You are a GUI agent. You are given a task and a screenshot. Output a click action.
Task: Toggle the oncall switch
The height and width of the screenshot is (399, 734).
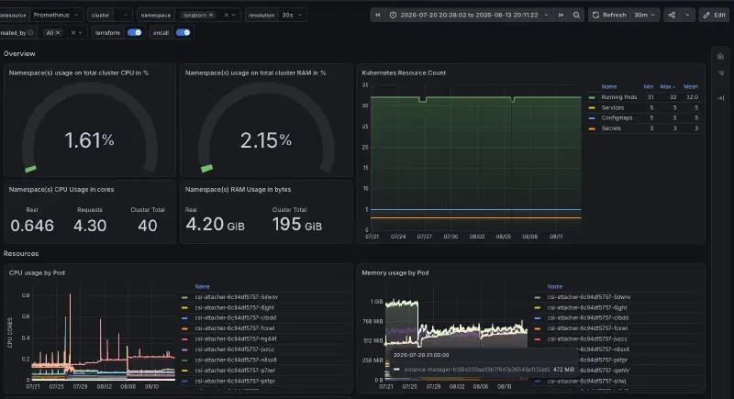(183, 32)
